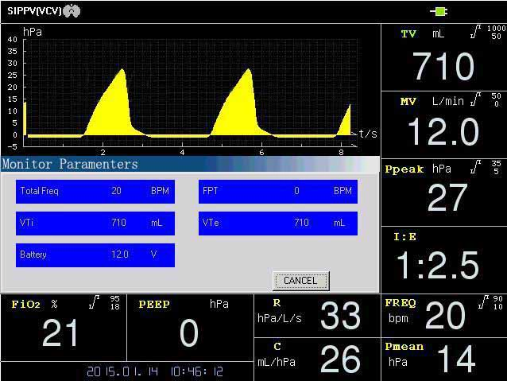Tap the yellow pressure waveform graph
Image resolution: width=507 pixels, height=381 pixels.
[x=191, y=87]
